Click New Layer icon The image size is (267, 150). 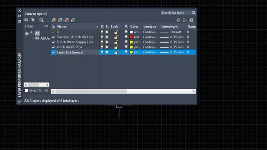[54, 20]
